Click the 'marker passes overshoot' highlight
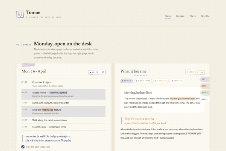 click(183, 99)
